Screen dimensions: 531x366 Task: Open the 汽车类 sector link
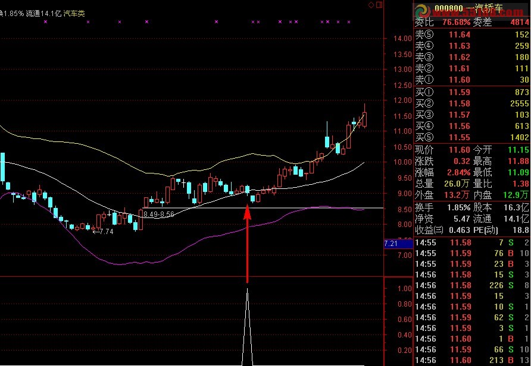(x=74, y=14)
